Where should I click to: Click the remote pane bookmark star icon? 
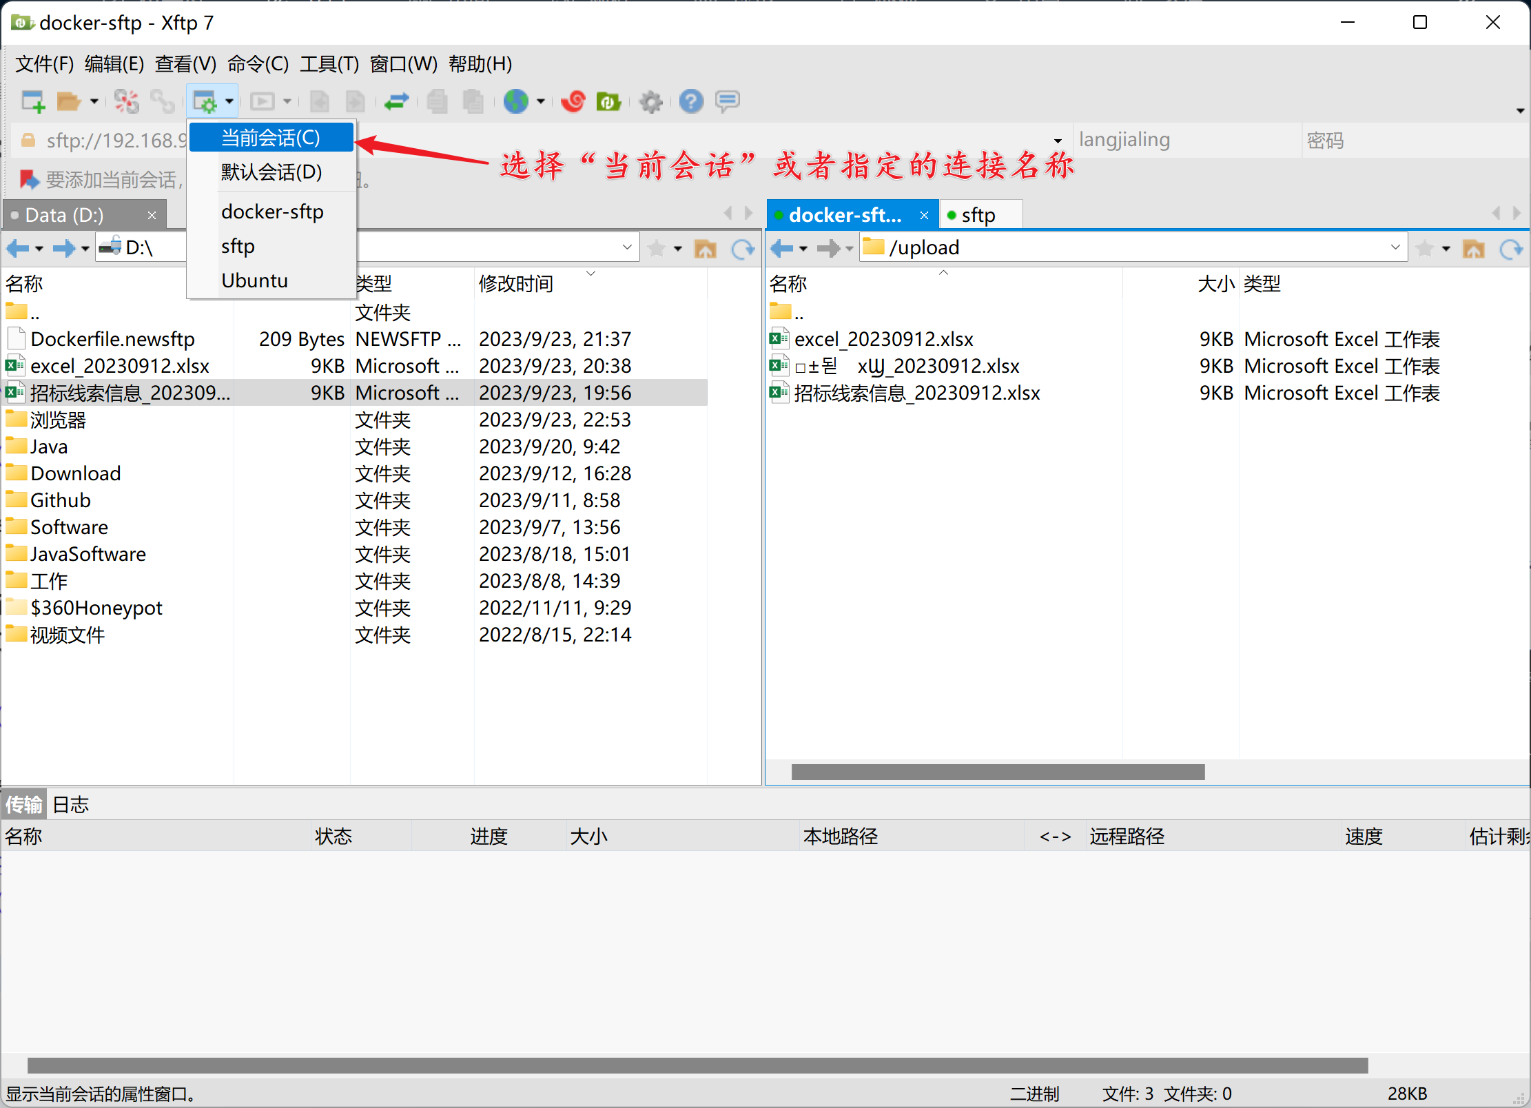click(x=1425, y=248)
